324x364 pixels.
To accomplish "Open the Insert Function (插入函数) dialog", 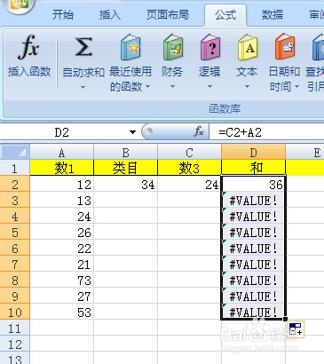I will [x=29, y=56].
